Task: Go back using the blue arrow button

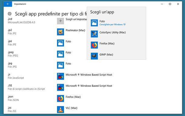Action: coord(8,4)
